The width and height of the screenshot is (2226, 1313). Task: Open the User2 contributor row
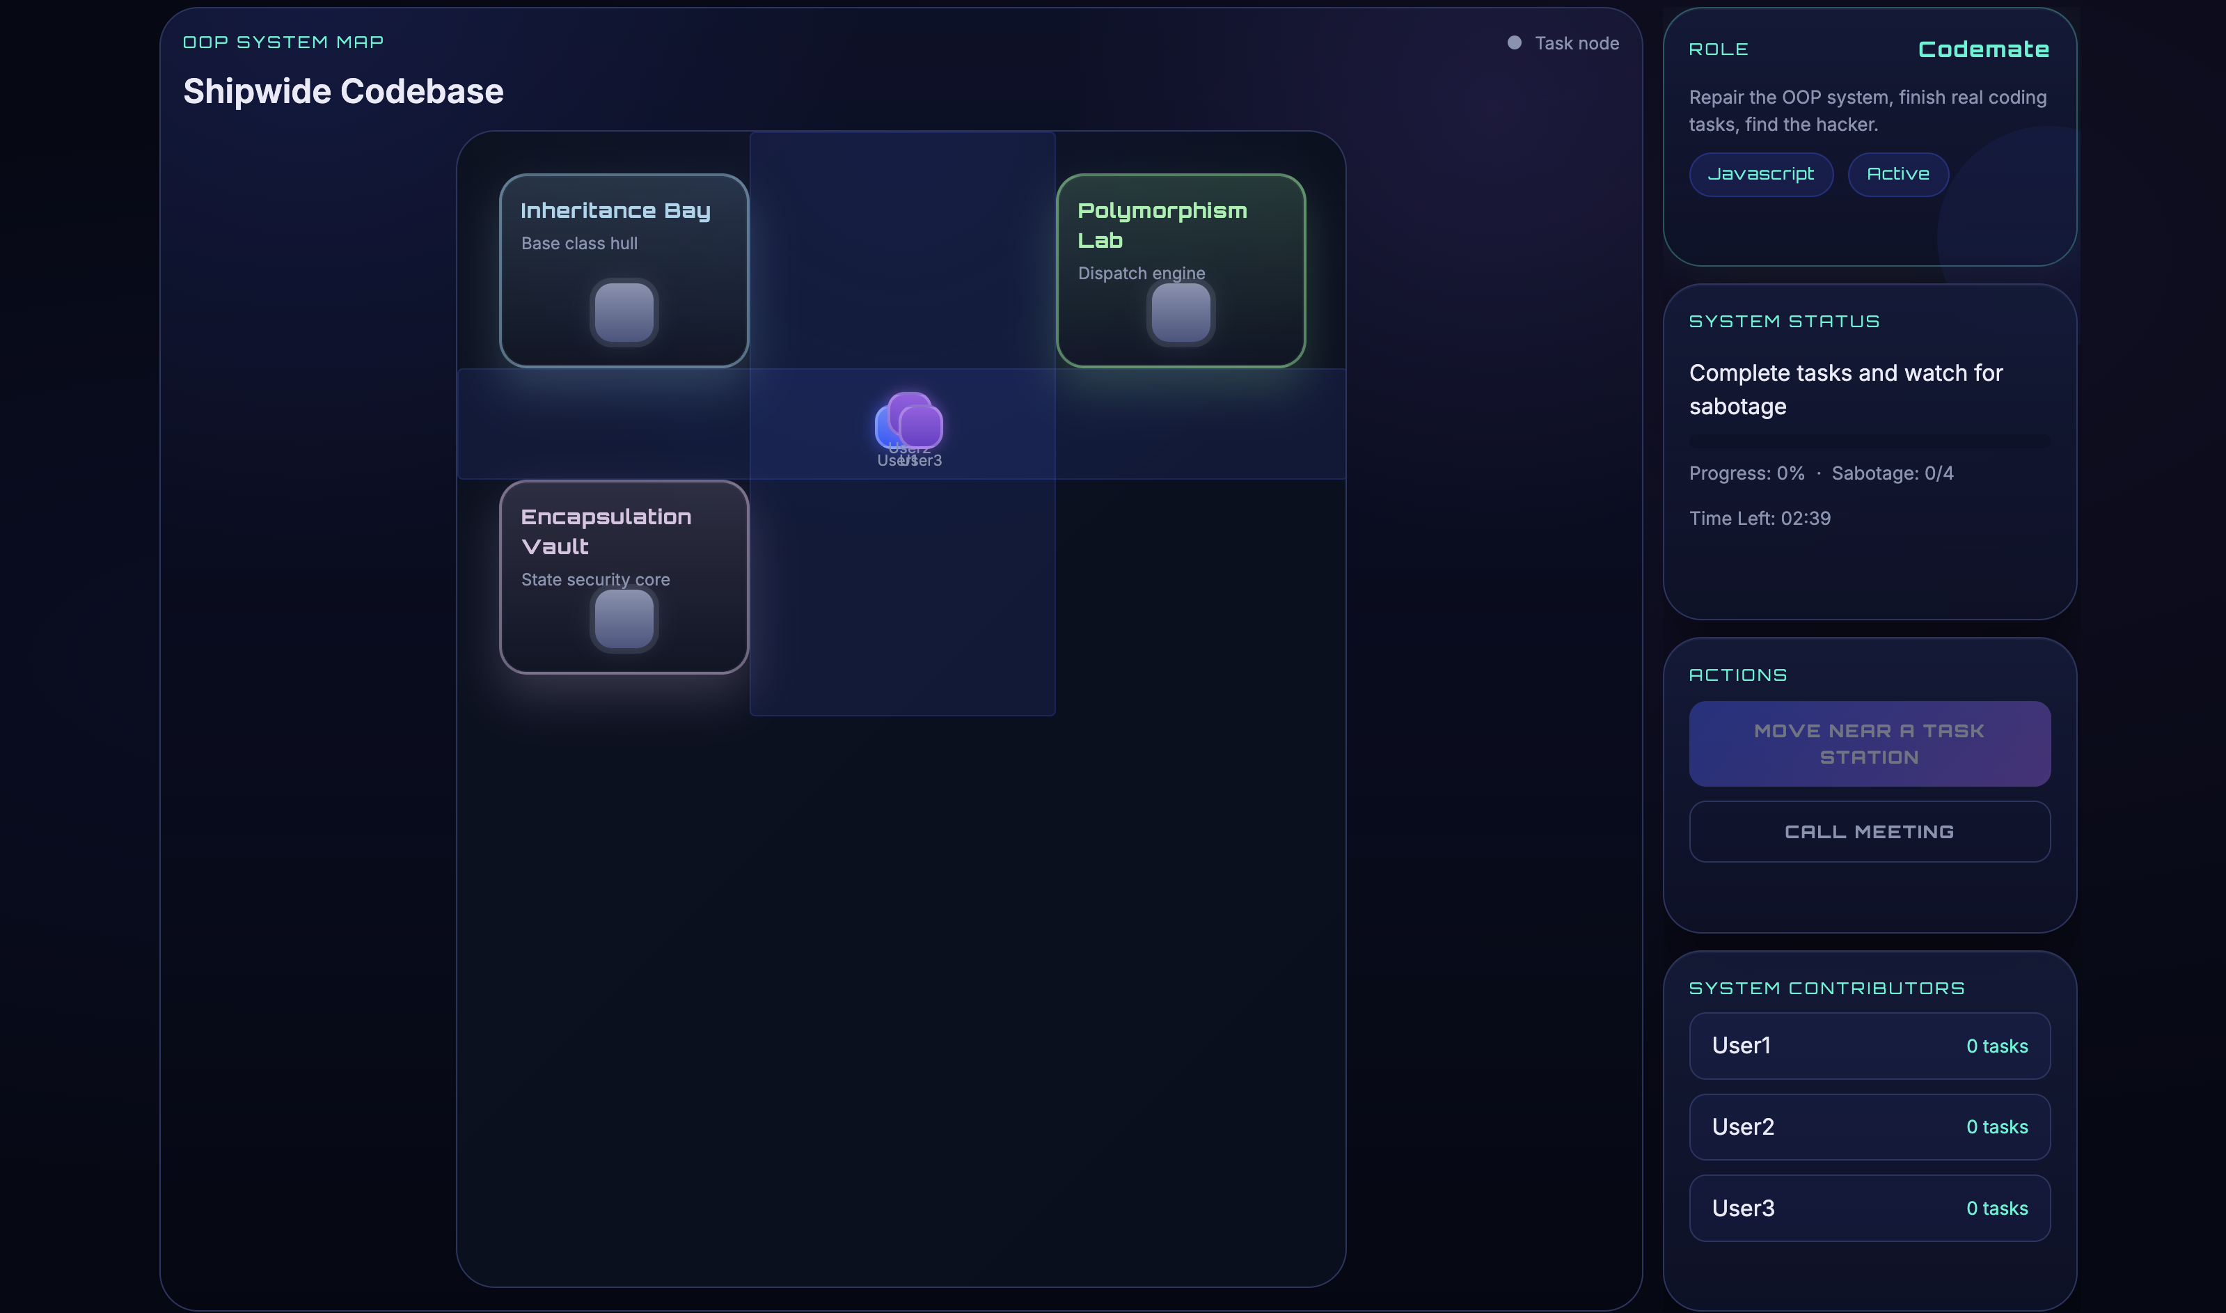[x=1869, y=1126]
